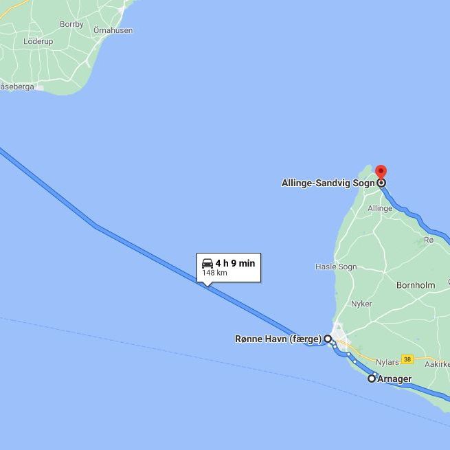This screenshot has width=450, height=450.
Task: Click the Borrby town label
Action: [x=71, y=24]
